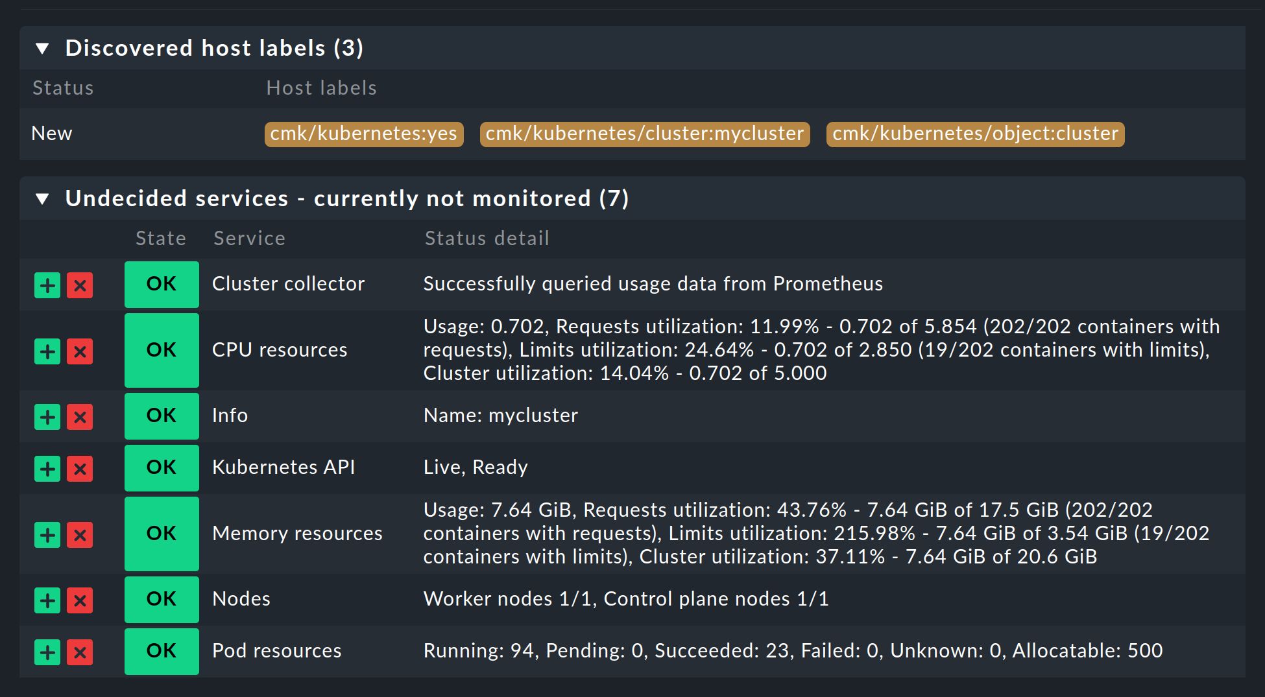Click the red X icon on Pod resources
Image resolution: width=1265 pixels, height=697 pixels.
pyautogui.click(x=80, y=652)
